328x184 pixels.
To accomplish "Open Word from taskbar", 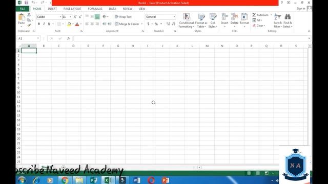I will 137,180.
